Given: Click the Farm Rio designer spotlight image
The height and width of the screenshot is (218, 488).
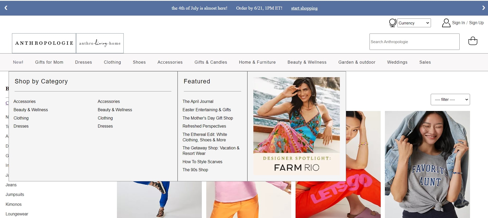Looking at the screenshot, I should tap(297, 126).
